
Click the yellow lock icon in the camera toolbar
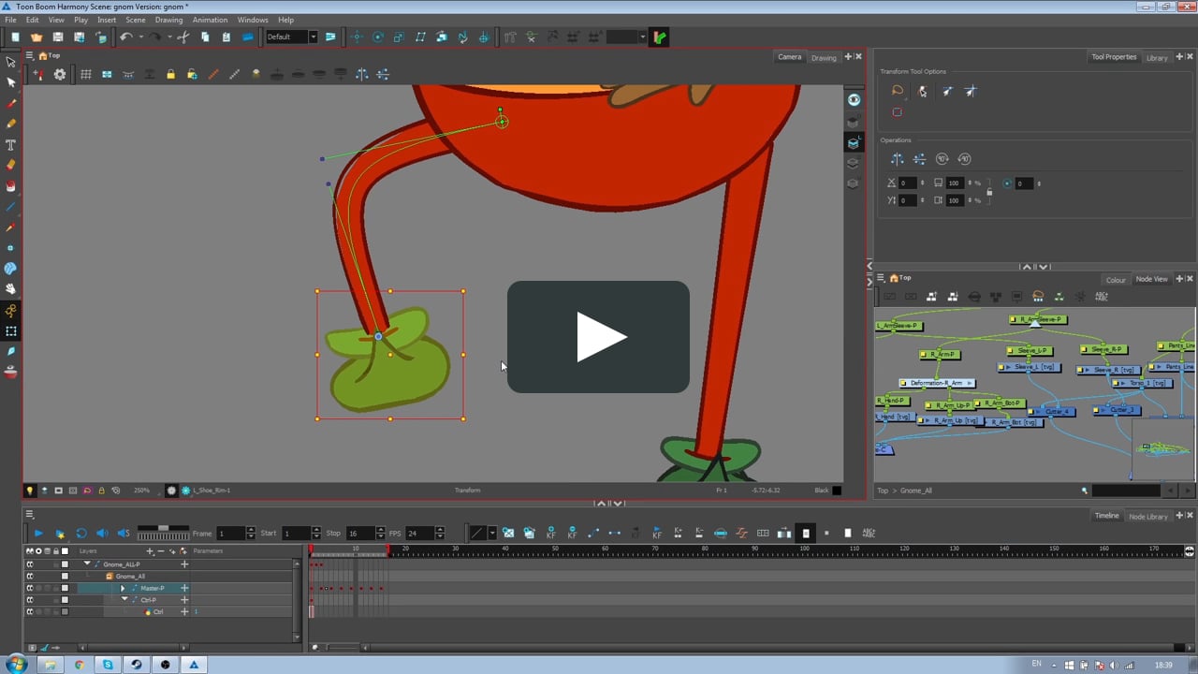(170, 75)
